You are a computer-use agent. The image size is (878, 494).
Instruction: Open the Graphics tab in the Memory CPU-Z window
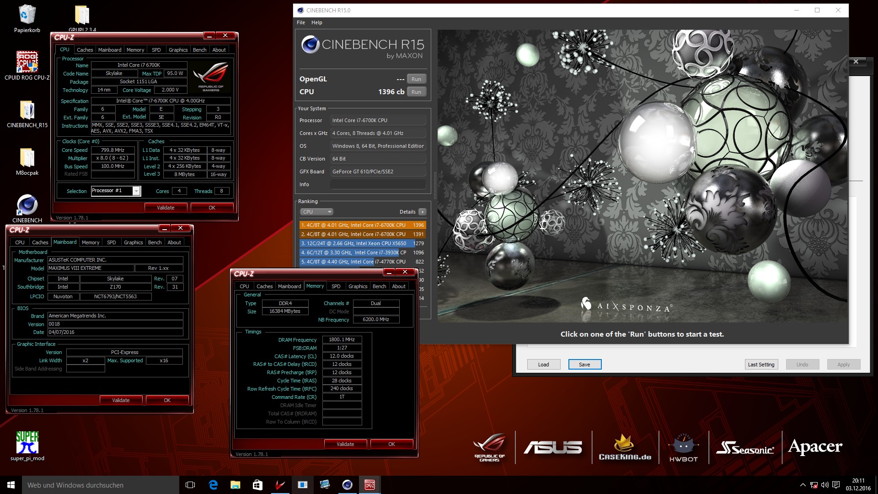pyautogui.click(x=358, y=286)
